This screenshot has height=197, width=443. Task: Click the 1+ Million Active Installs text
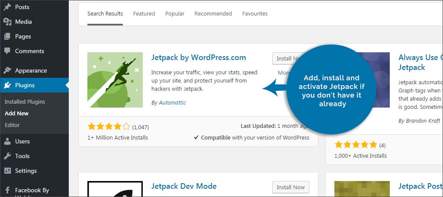coord(118,138)
